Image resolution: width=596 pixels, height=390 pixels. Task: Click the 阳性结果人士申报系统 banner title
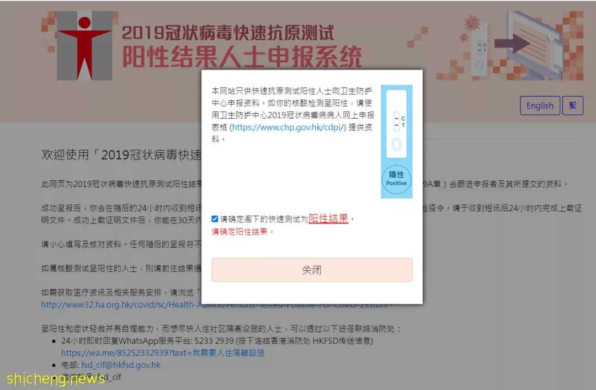[x=242, y=57]
